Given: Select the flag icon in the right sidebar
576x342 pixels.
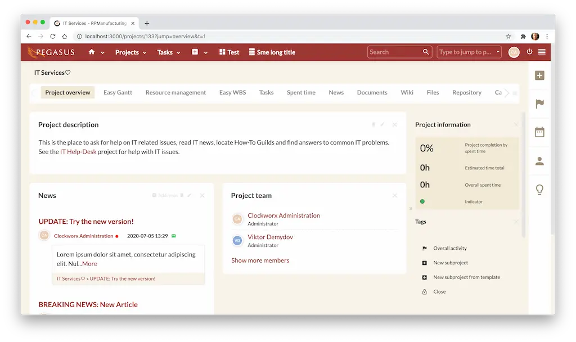Looking at the screenshot, I should click(539, 103).
